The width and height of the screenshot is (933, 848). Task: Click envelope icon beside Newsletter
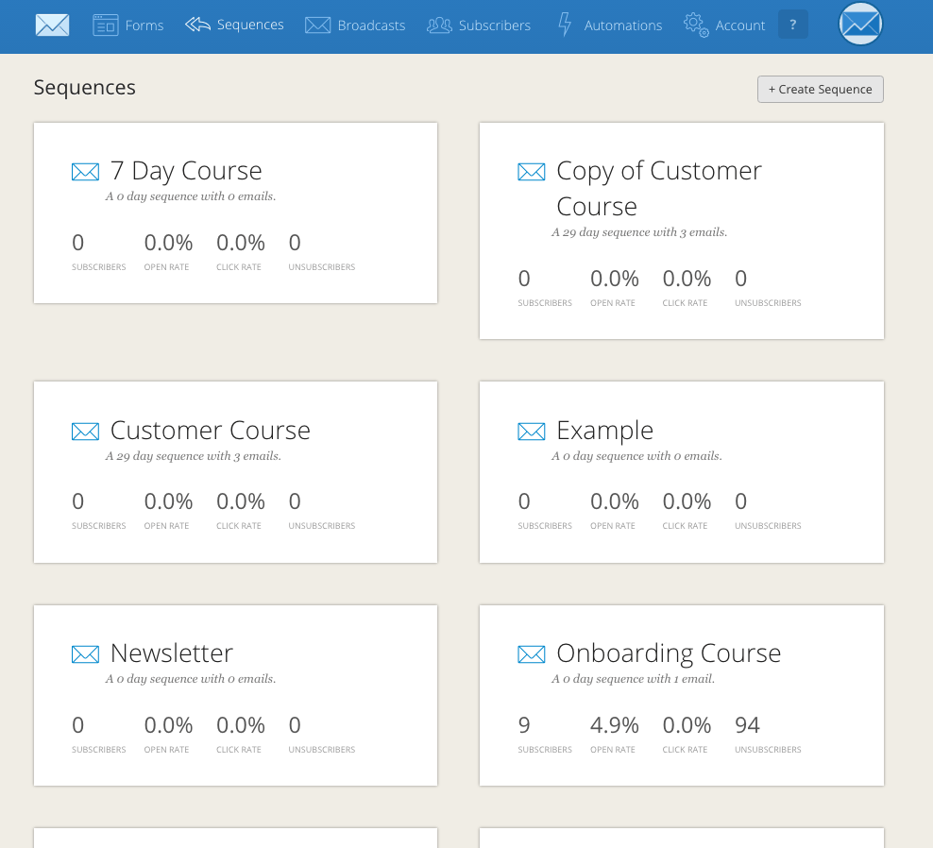[x=85, y=654]
